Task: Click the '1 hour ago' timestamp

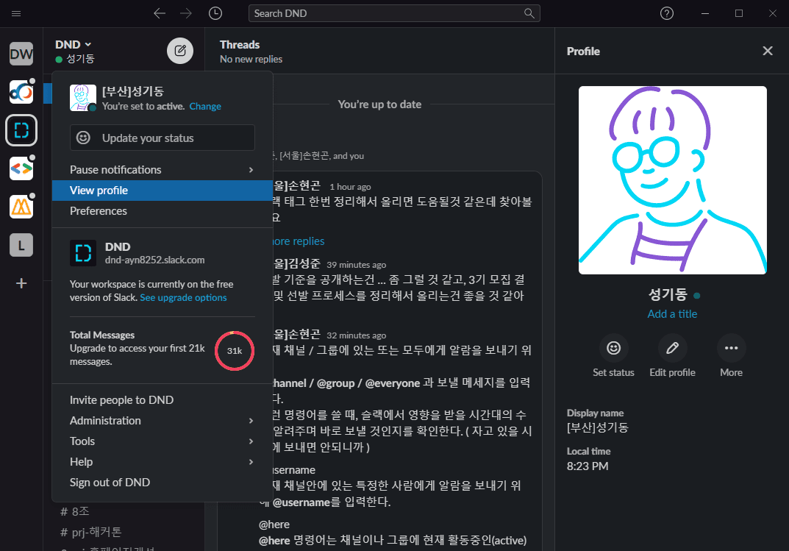Action: point(350,187)
